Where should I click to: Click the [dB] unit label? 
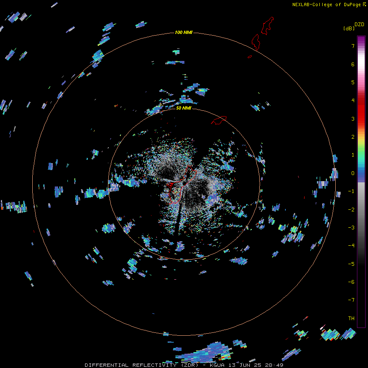(349, 28)
